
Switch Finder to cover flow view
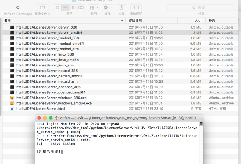click(81, 8)
